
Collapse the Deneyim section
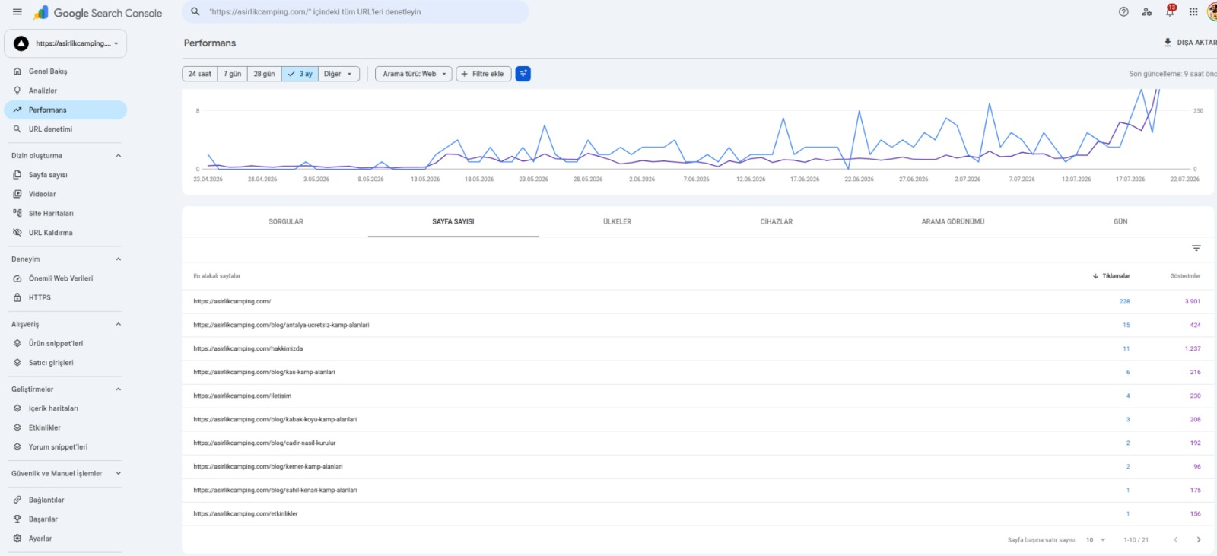[x=118, y=259]
